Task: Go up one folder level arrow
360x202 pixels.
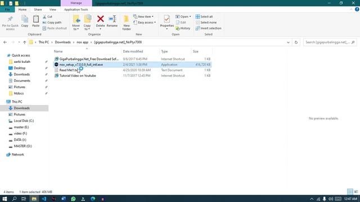Action: [x=25, y=42]
